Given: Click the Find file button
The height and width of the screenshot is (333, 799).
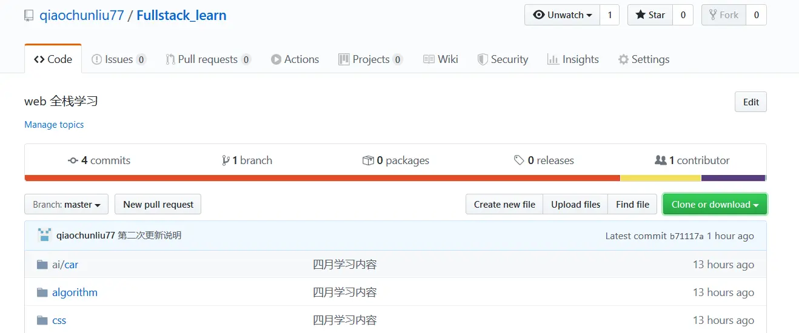Looking at the screenshot, I should tap(632, 204).
